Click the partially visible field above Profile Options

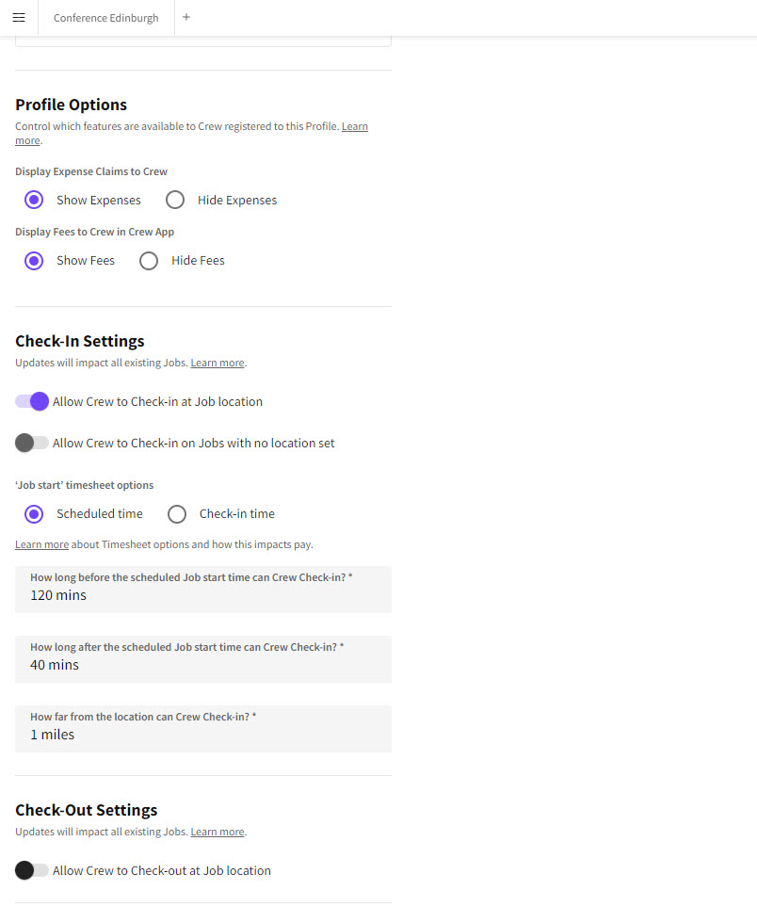pyautogui.click(x=203, y=41)
